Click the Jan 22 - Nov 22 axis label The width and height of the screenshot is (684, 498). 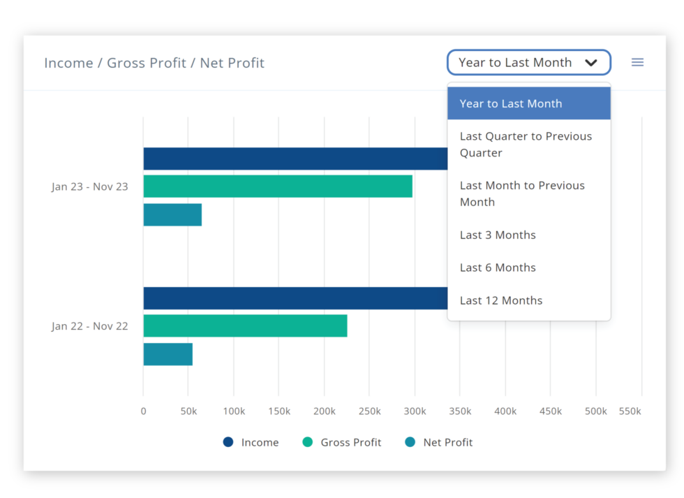(x=90, y=325)
